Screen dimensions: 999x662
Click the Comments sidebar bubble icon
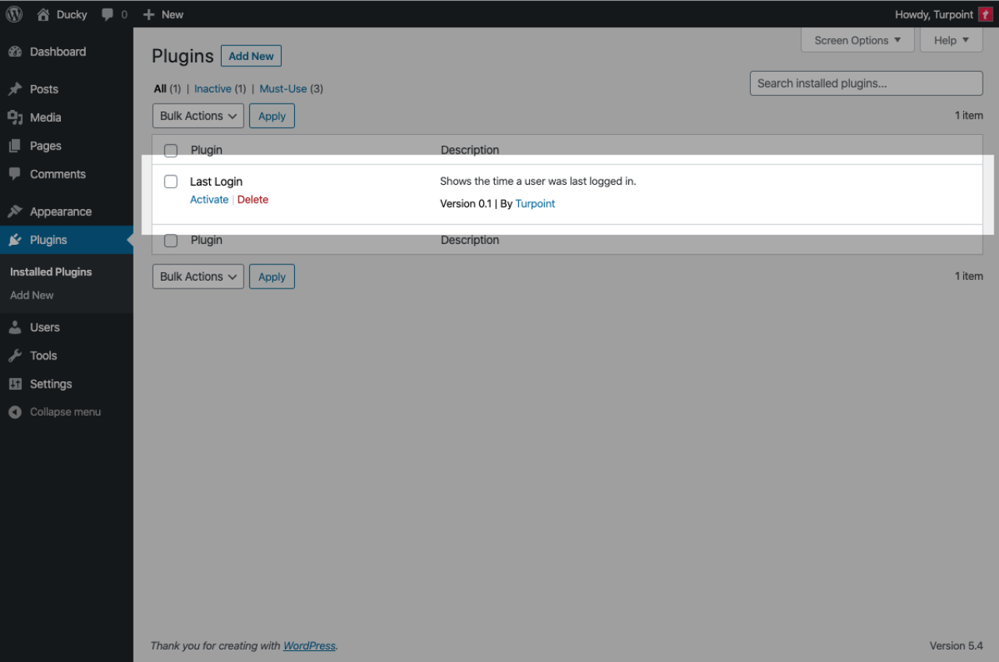[15, 174]
